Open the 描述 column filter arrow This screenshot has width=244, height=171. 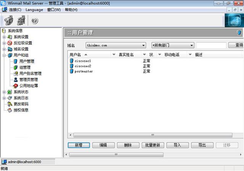190,55
